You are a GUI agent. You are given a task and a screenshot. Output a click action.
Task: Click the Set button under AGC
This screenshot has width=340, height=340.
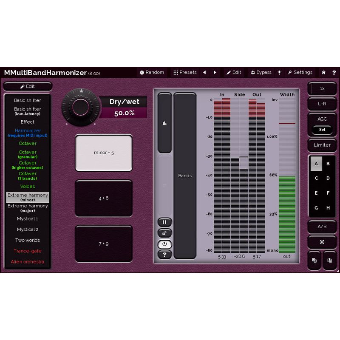322,130
